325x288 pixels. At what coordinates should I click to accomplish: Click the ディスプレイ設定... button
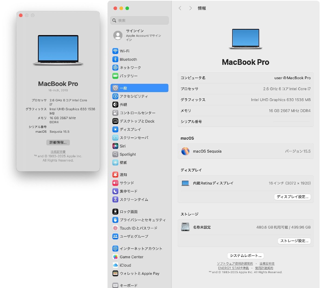point(292,197)
